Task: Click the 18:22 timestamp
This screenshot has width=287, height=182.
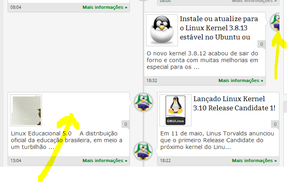Action: 165,160
